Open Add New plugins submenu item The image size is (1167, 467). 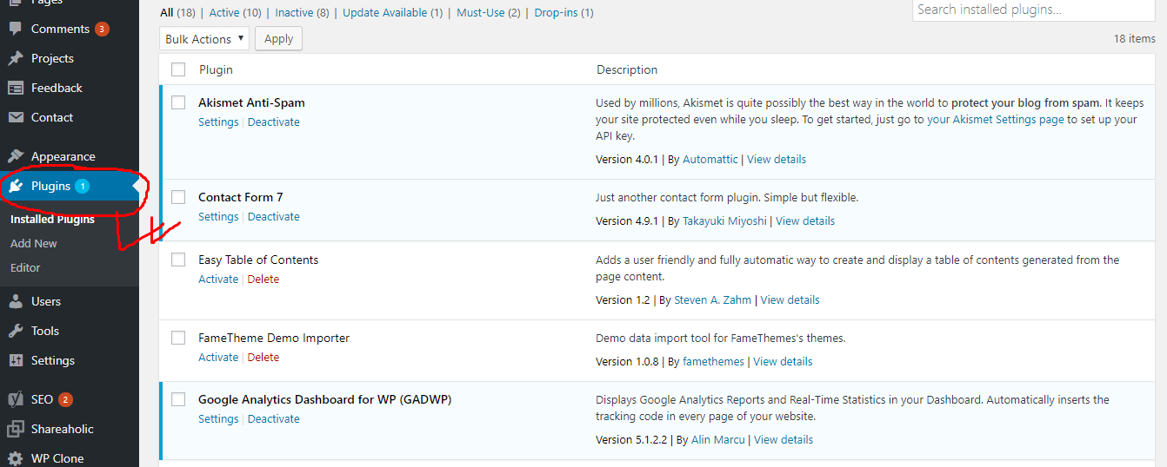pyautogui.click(x=34, y=244)
